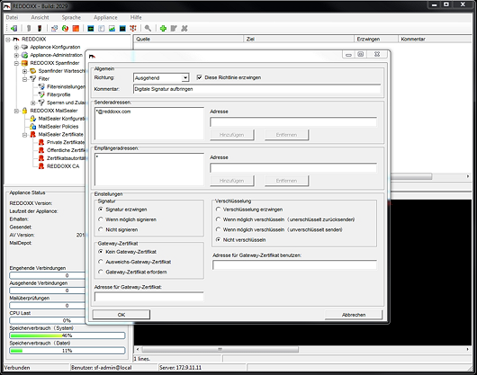
Task: Open MailSealer Policies in the tree
Action: point(58,127)
